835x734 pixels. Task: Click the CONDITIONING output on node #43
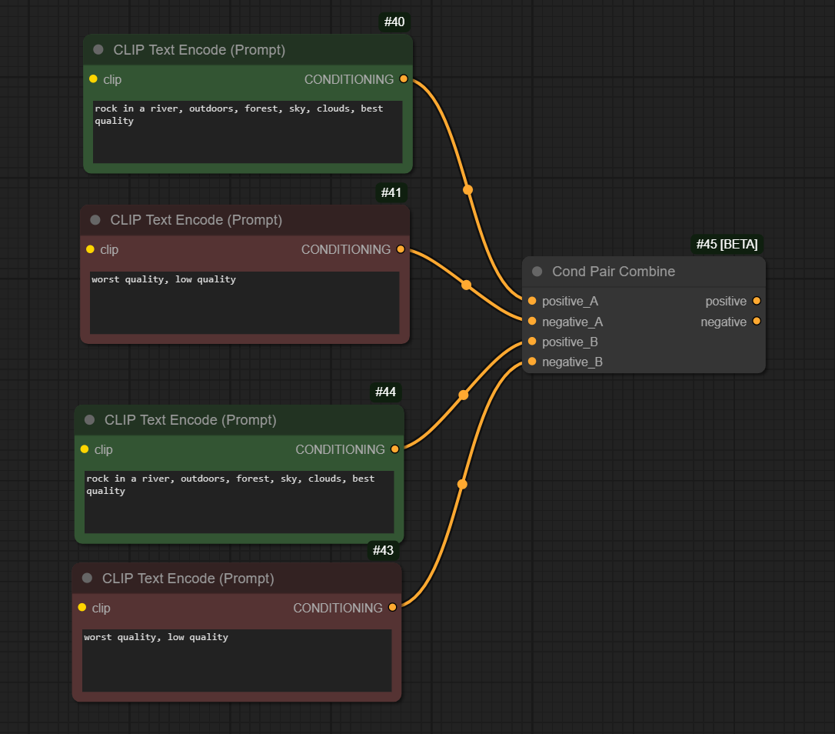393,608
